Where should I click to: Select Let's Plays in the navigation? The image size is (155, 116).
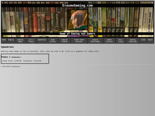click(31, 41)
